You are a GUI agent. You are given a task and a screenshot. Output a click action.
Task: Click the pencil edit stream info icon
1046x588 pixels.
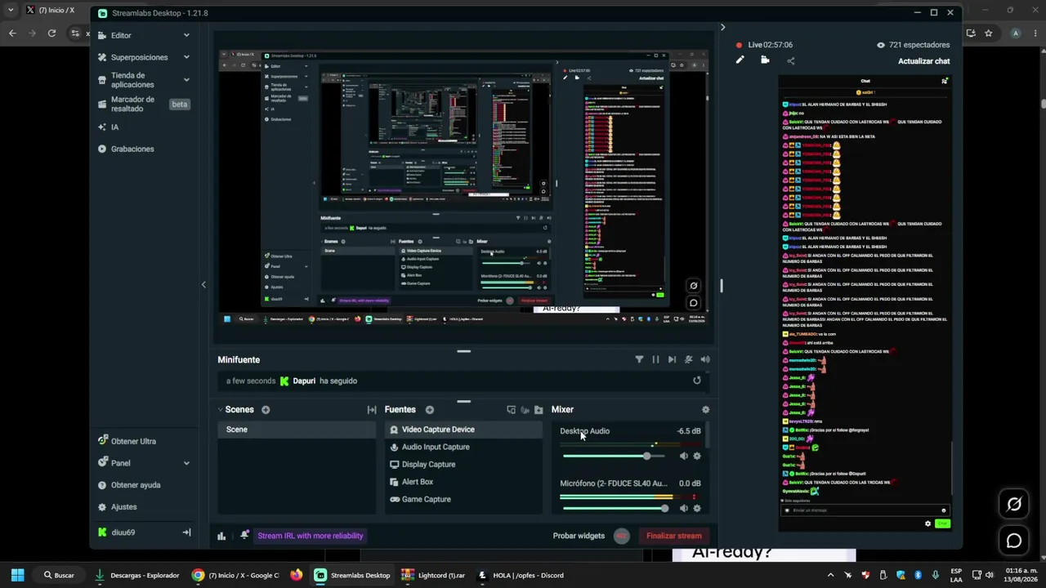(x=740, y=60)
